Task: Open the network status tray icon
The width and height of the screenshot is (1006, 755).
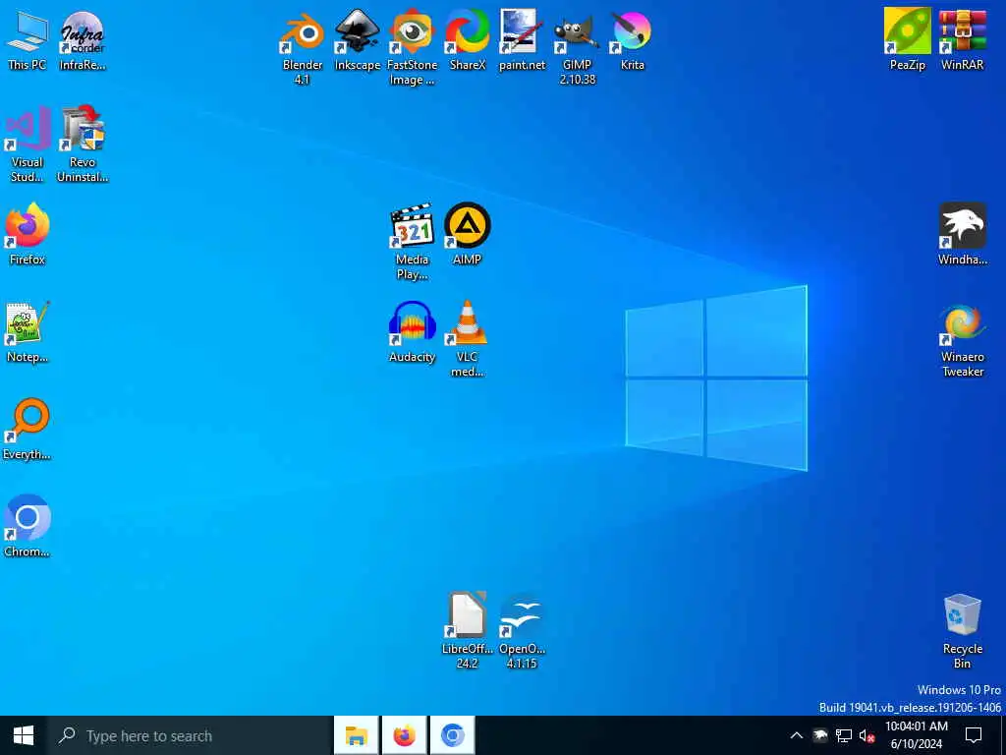Action: point(844,735)
